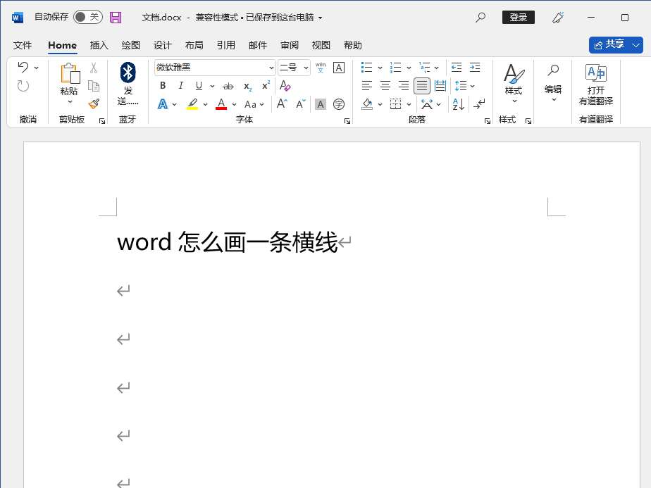Screen dimensions: 651x488
Task: Click the Copy icon
Action: (x=94, y=86)
